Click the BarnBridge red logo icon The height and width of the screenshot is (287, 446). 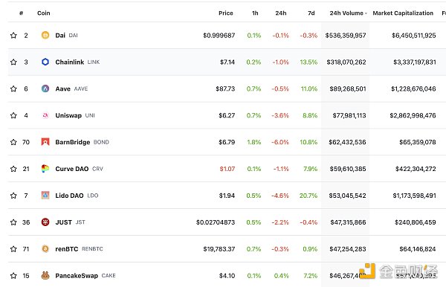tap(45, 142)
